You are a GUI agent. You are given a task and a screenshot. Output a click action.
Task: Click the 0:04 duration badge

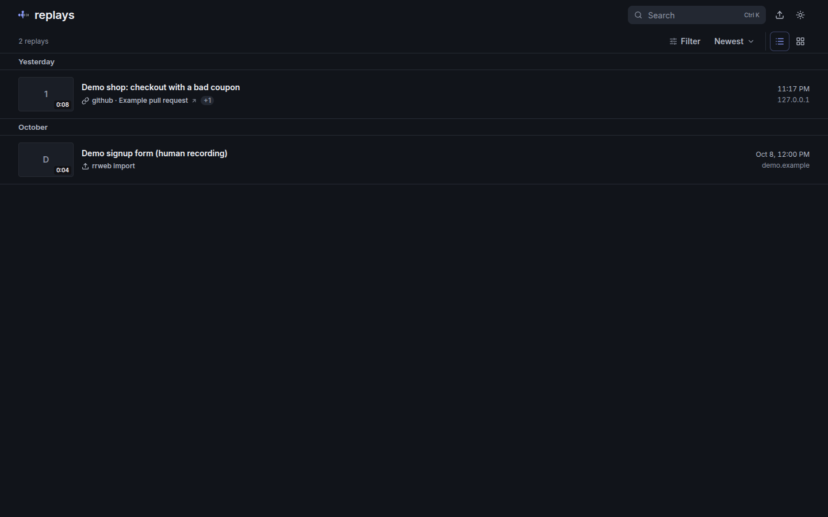click(63, 170)
